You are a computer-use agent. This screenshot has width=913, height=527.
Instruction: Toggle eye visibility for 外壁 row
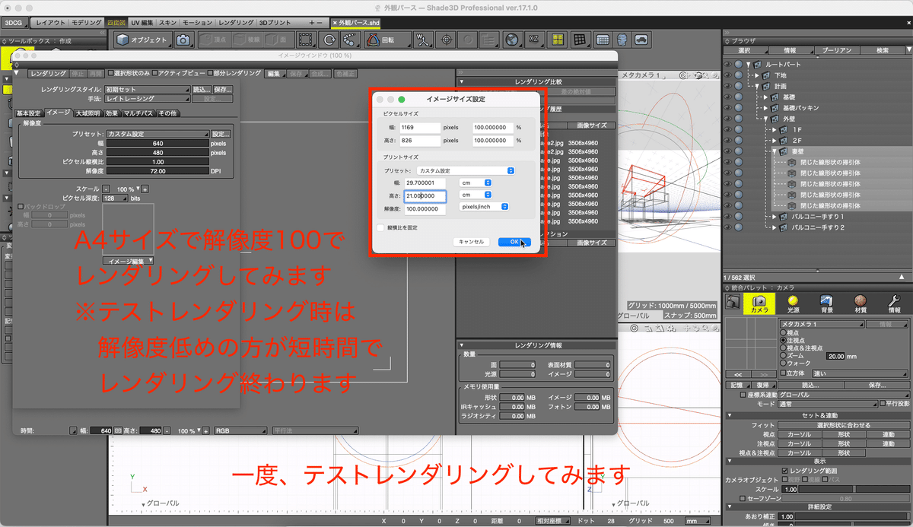click(x=728, y=119)
